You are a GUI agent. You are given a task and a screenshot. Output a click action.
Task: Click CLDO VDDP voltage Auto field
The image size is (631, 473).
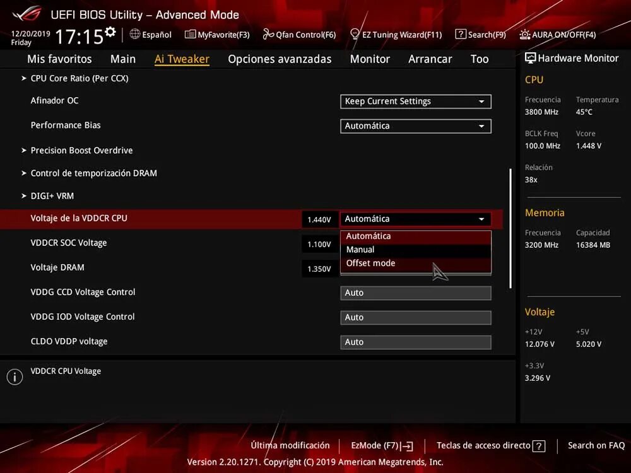416,342
